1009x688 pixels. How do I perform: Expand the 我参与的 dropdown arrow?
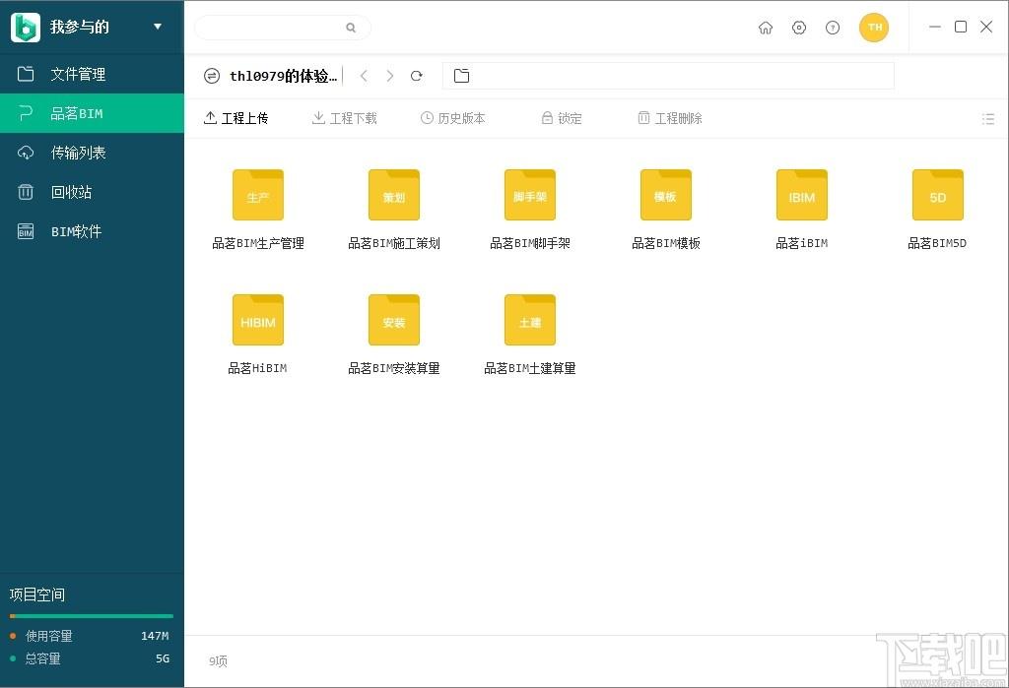(x=158, y=27)
